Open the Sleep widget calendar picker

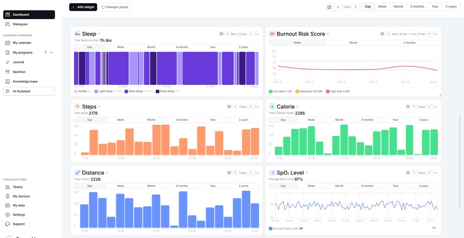[x=221, y=34]
